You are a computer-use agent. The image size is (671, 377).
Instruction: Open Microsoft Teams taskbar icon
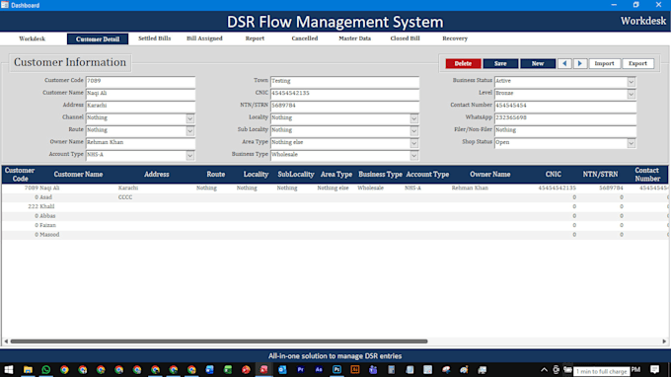coord(373,370)
